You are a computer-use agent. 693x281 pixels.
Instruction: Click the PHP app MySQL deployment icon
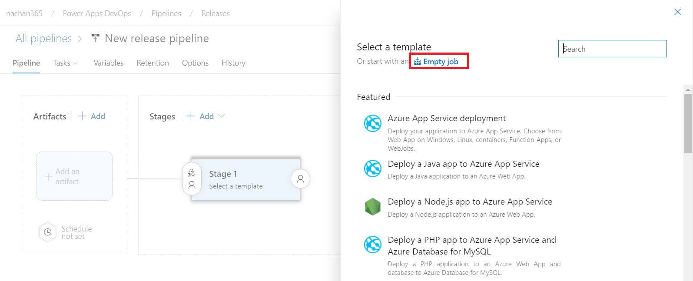coord(372,245)
